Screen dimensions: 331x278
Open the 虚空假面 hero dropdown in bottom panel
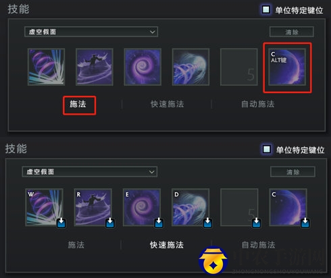[89, 172]
